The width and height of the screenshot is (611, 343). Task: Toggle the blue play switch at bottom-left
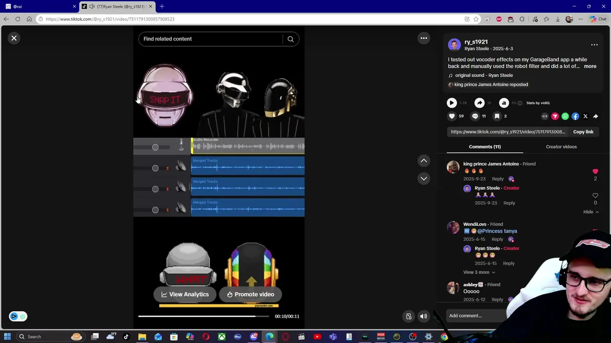point(18,316)
